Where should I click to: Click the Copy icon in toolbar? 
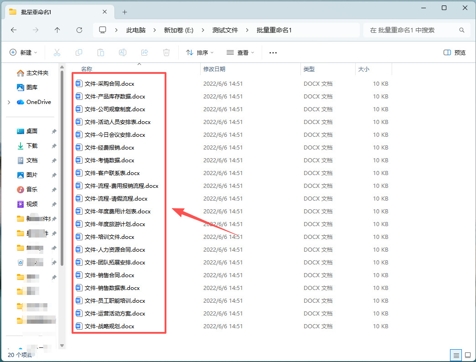pos(78,52)
